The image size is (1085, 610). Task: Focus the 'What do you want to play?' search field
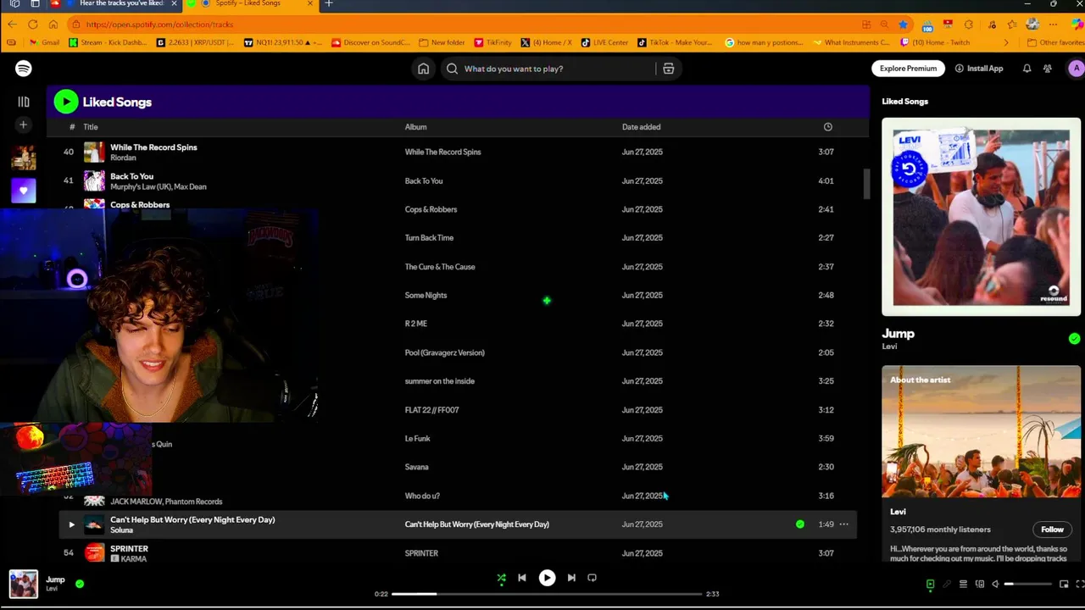tap(551, 69)
